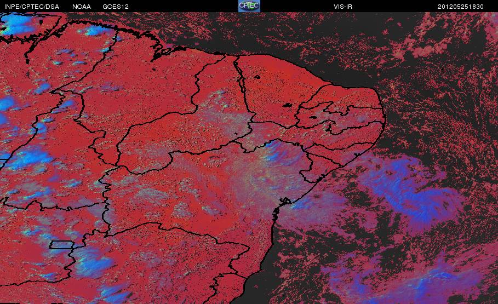Click the NOAA label in header

pyautogui.click(x=82, y=7)
